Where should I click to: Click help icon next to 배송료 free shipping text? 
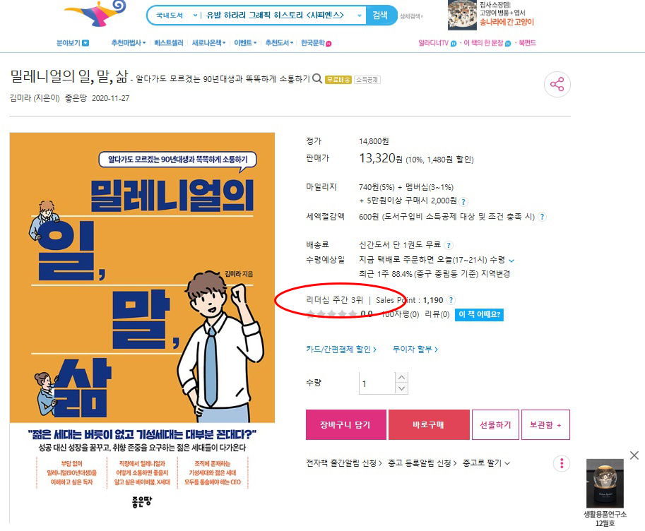tap(449, 245)
